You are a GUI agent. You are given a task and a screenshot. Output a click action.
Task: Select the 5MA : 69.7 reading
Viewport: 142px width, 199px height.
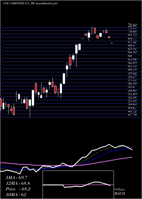coord(16,178)
